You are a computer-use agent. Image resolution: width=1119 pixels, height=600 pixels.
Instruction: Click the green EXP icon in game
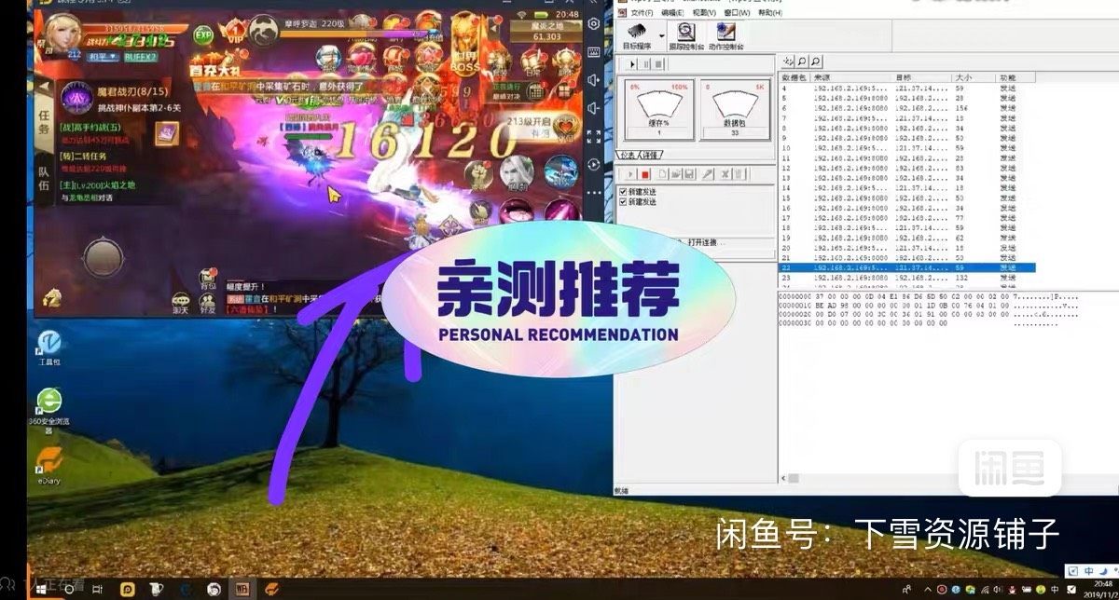tap(203, 35)
